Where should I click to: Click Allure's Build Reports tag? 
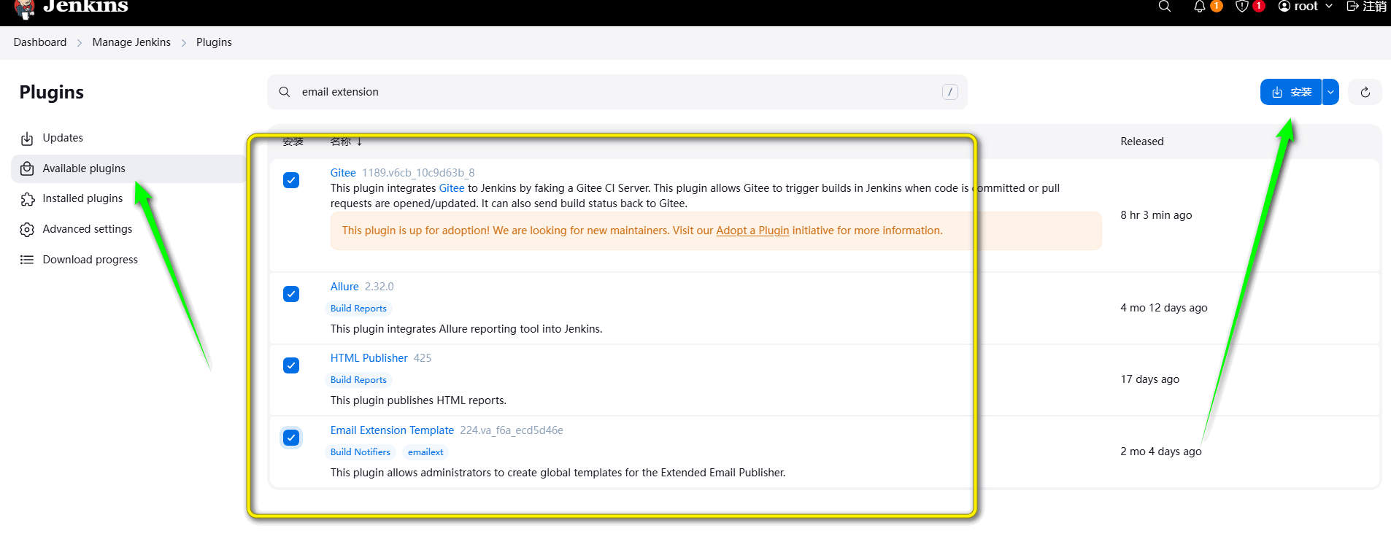coord(358,309)
